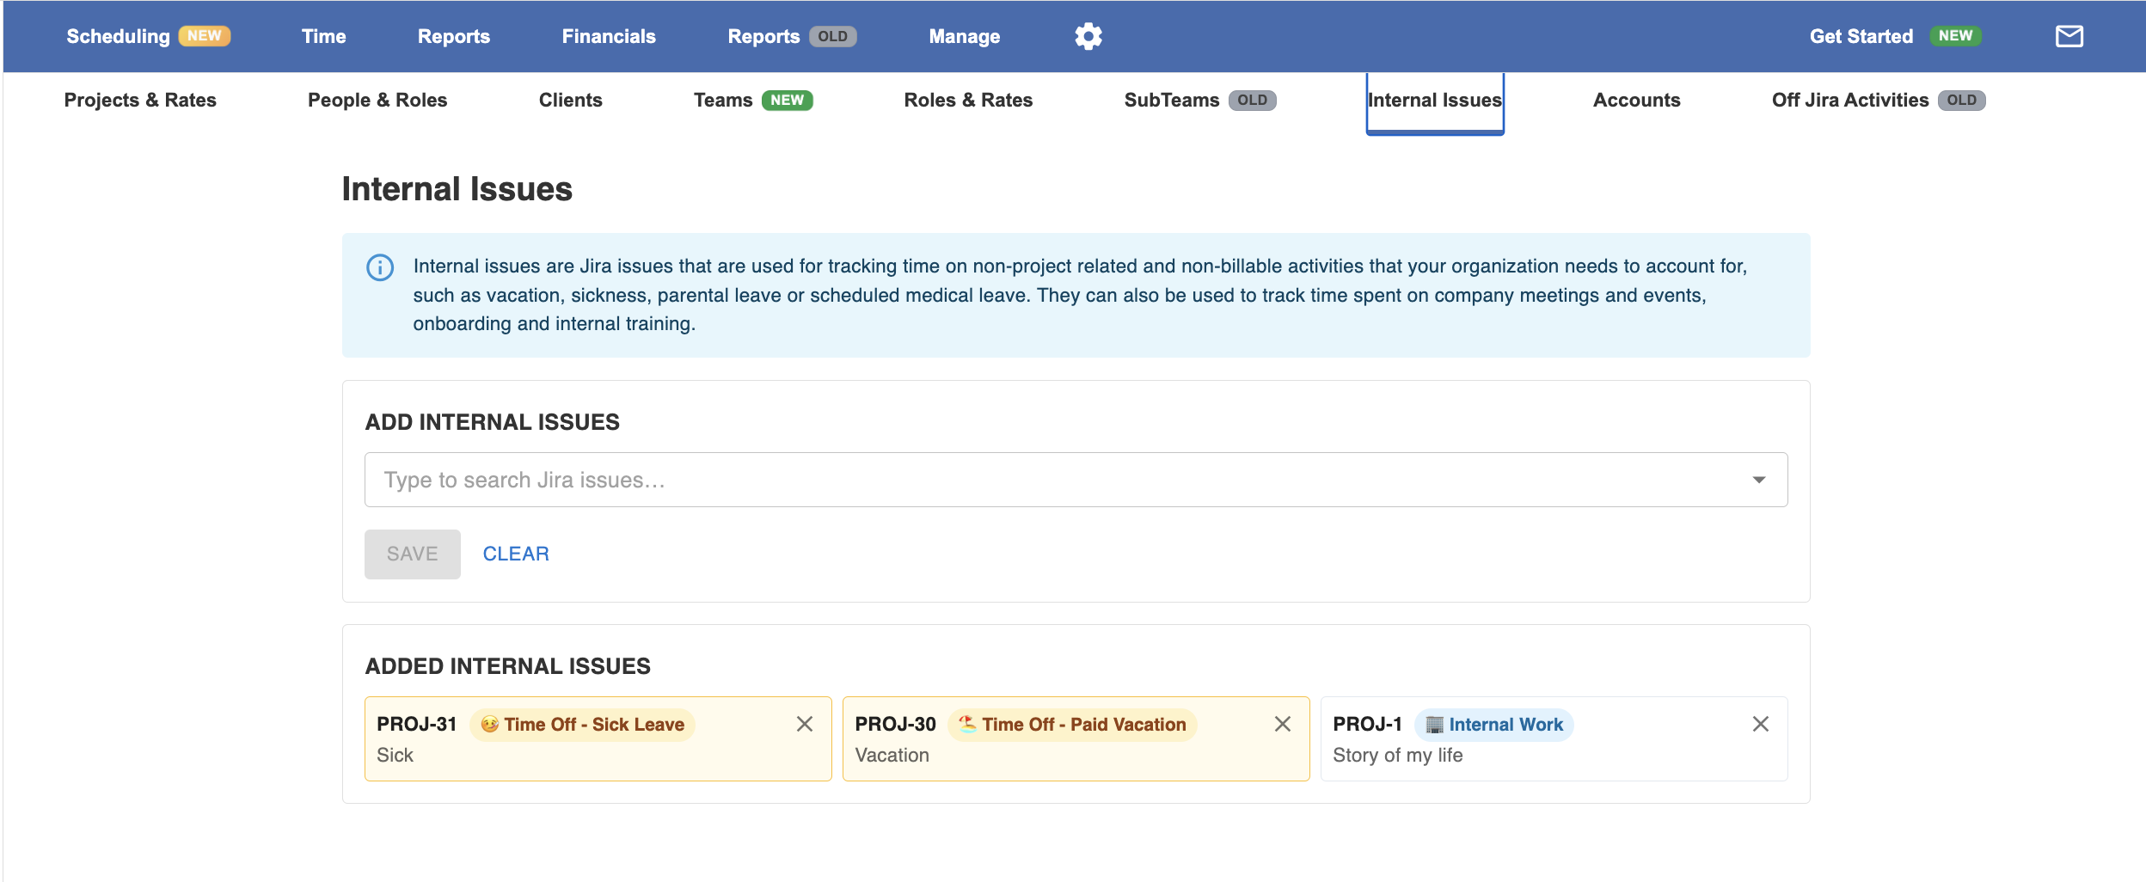Click the PROJ-31 issue key
Viewport: 2146px width, 882px height.
(x=417, y=724)
